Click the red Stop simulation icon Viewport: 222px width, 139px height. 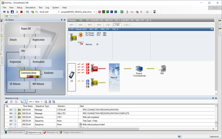21,12
